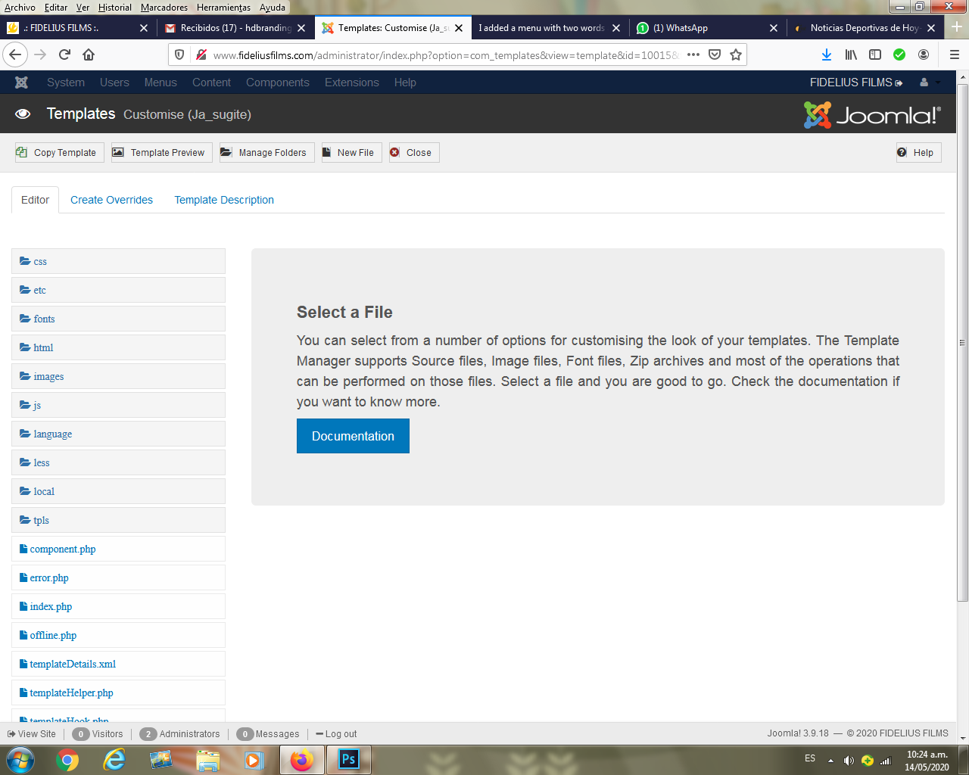Switch to the FIDELIUS FILMS tab
The image size is (969, 775).
77,28
